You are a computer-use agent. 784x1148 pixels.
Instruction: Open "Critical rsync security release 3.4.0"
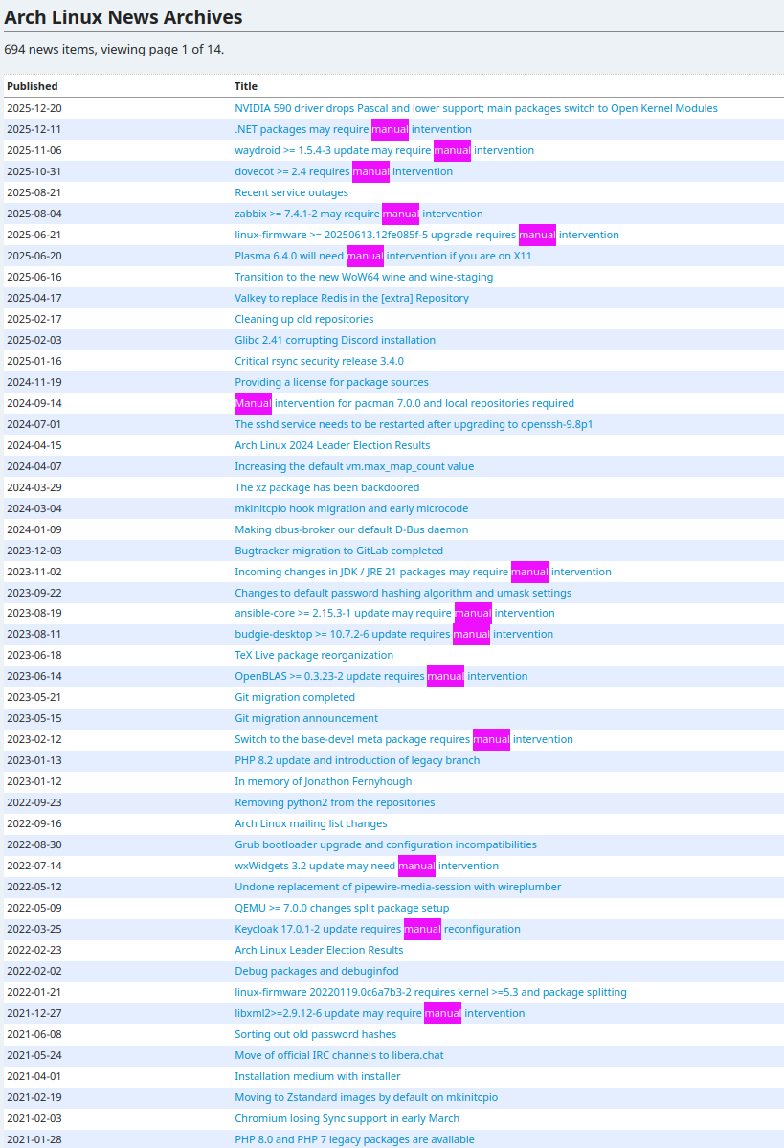pyautogui.click(x=319, y=361)
